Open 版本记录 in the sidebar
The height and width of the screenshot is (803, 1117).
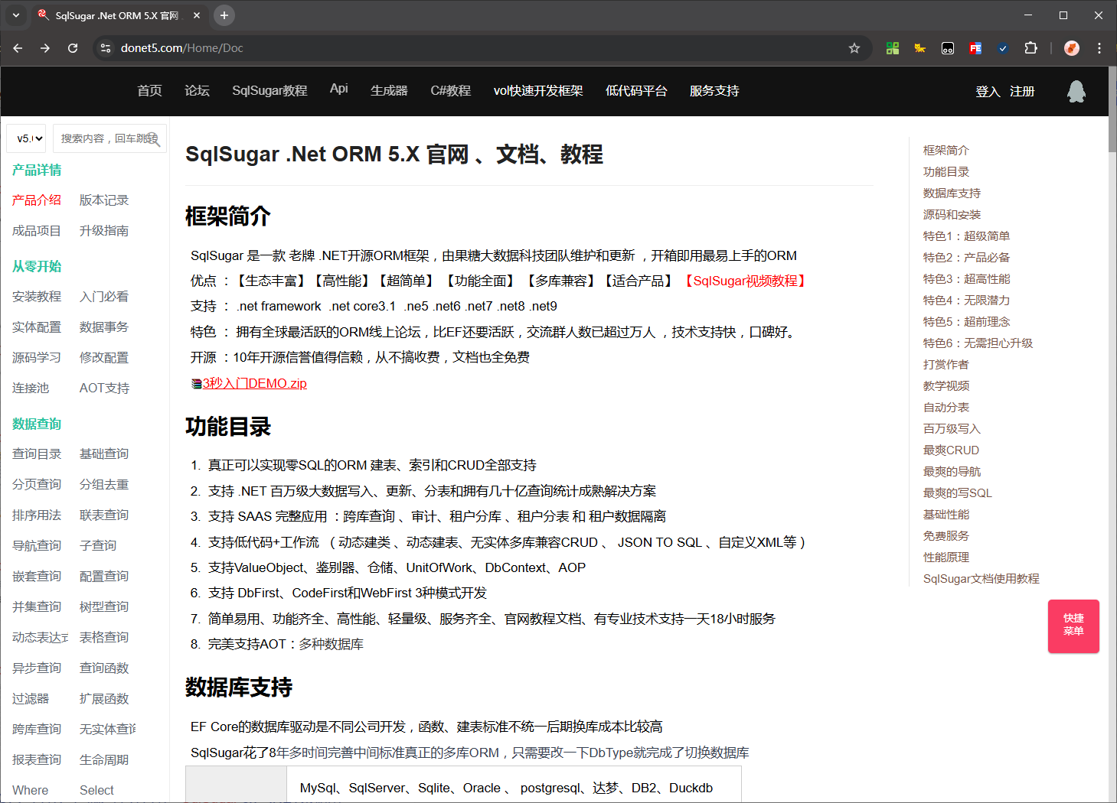[x=104, y=200]
